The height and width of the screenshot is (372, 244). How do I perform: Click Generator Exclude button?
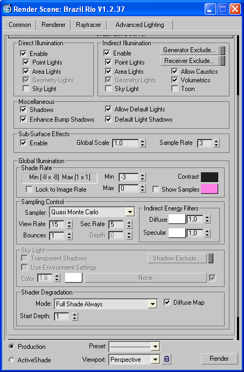click(190, 50)
